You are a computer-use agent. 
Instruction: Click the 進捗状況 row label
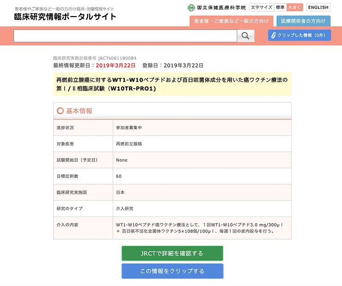pyautogui.click(x=65, y=128)
